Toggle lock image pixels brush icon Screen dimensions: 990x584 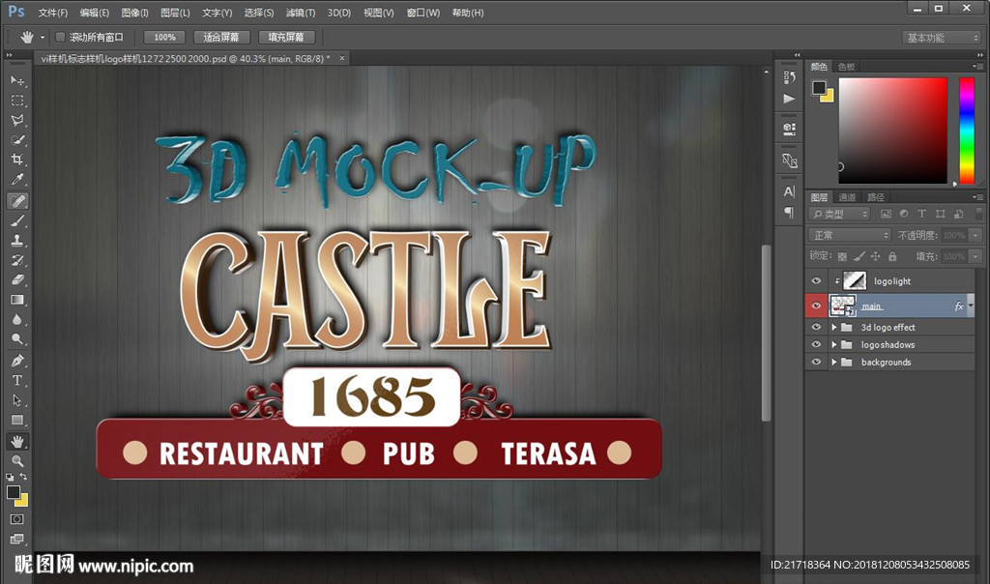pos(859,256)
